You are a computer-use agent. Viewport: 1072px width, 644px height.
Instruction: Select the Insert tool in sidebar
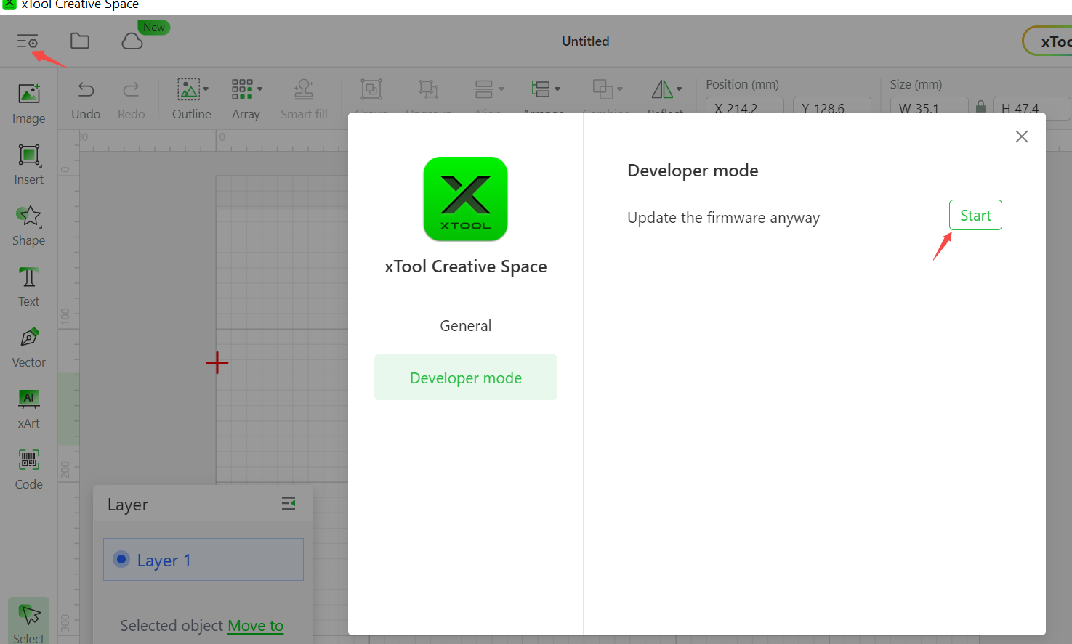pyautogui.click(x=29, y=164)
